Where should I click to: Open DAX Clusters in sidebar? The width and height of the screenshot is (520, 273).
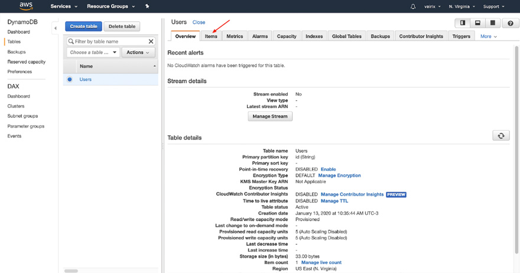(16, 106)
